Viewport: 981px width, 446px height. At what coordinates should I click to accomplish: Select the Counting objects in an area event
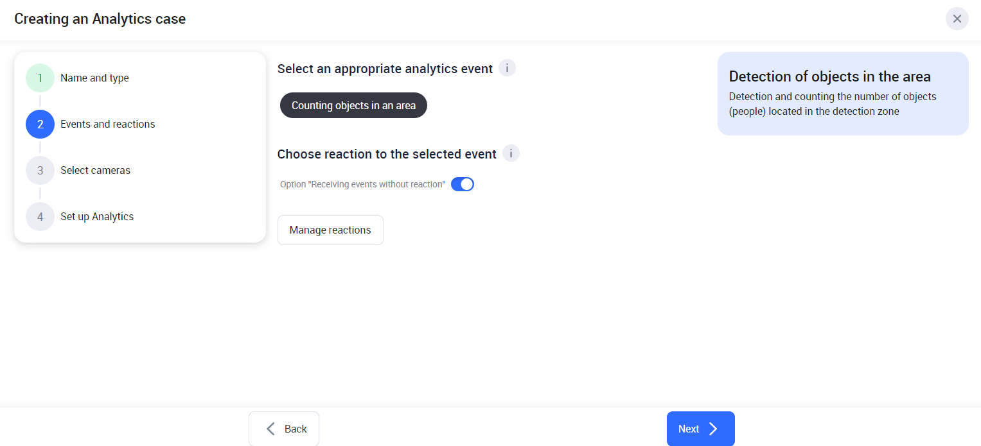[353, 105]
